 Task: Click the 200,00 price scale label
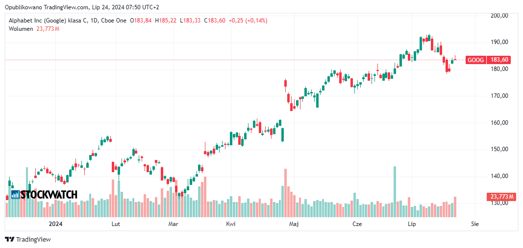(499, 16)
